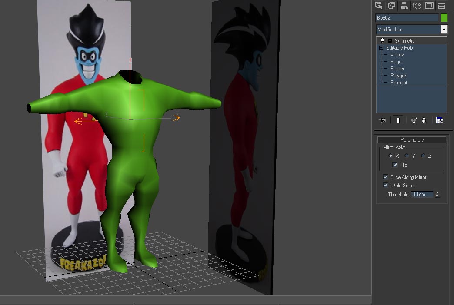
Task: Switch to the Modify command panel tab
Action: pos(391,6)
